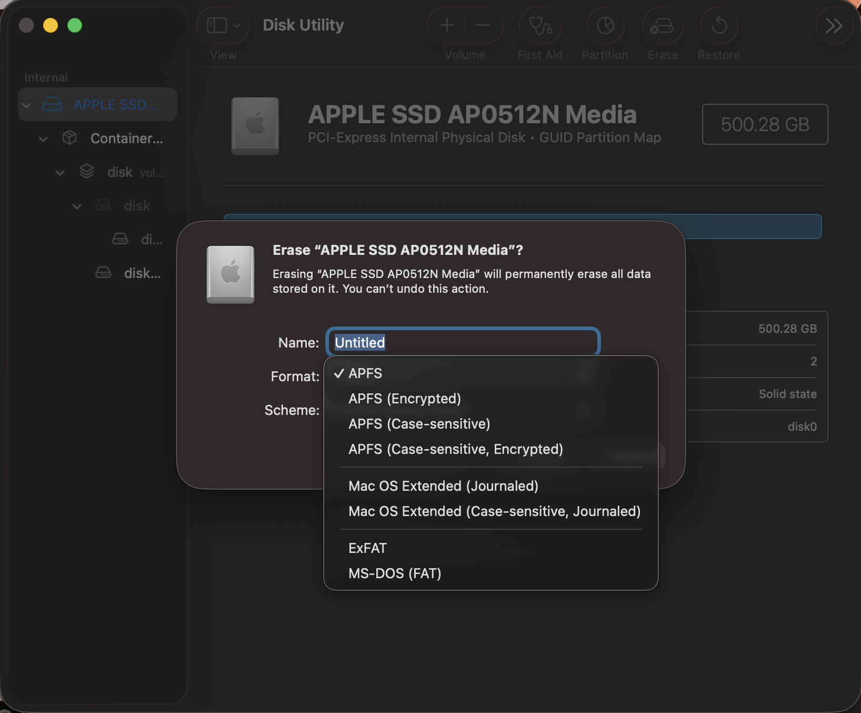This screenshot has height=713, width=861.
Task: Open the Partition pie chart tool
Action: [605, 26]
